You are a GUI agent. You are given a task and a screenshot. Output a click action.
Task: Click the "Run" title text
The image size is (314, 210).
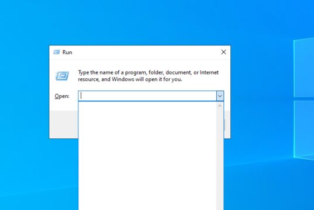(67, 52)
